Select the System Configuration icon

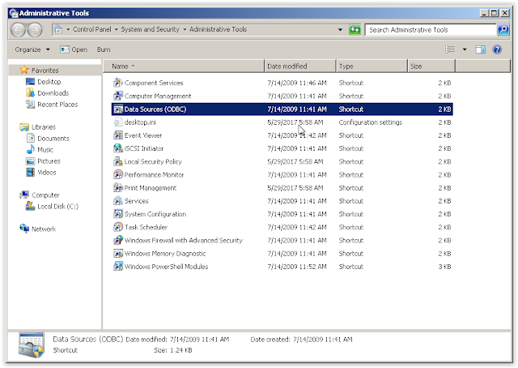[x=118, y=214]
